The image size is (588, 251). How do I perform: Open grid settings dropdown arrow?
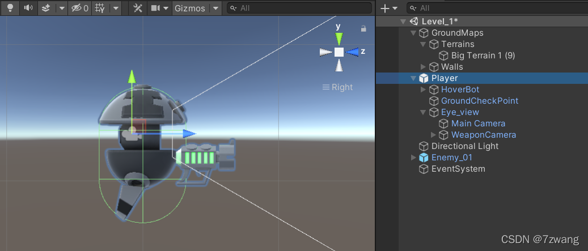pos(116,8)
